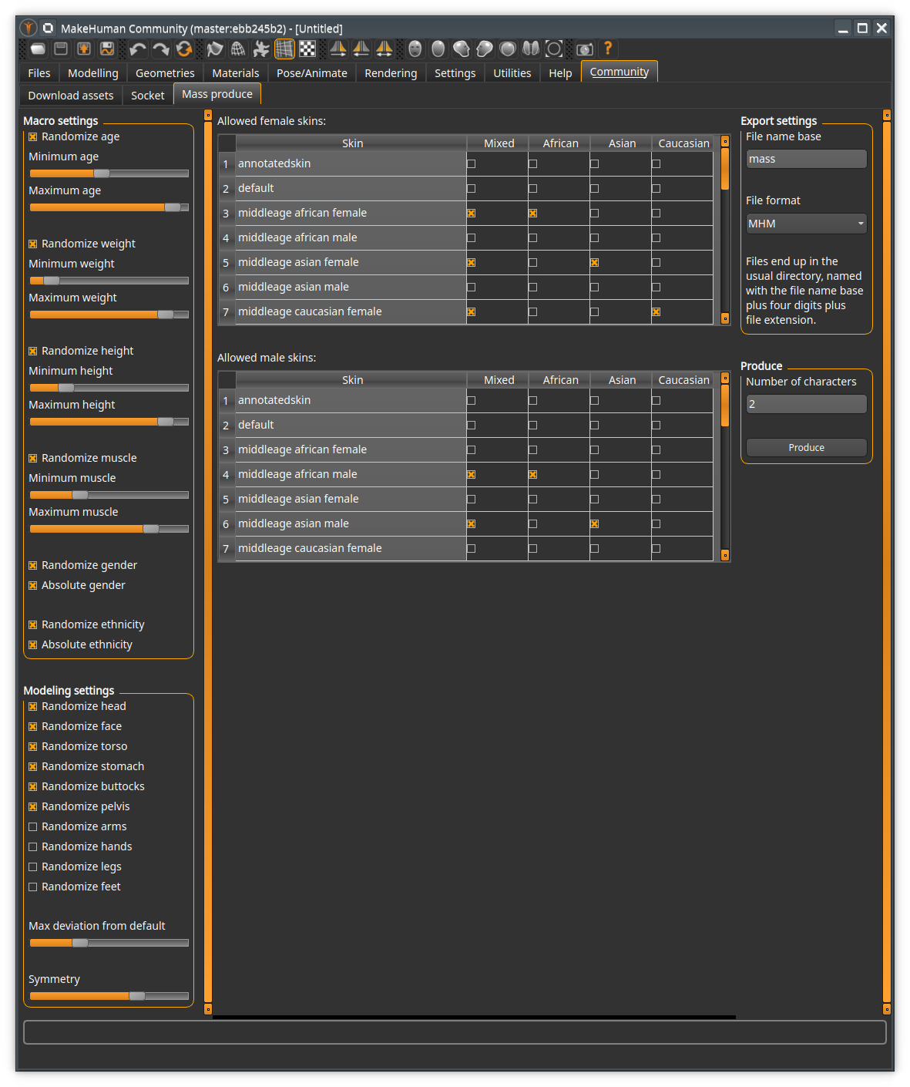This screenshot has height=1087, width=910.
Task: Adjust the Symmetry slider
Action: 109,996
